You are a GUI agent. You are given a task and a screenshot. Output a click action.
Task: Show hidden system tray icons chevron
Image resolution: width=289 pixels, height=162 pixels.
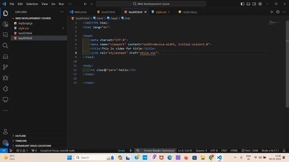point(235,157)
